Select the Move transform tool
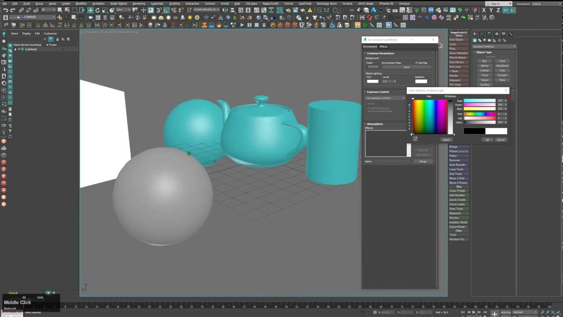Image resolution: width=563 pixels, height=317 pixels. (90, 10)
